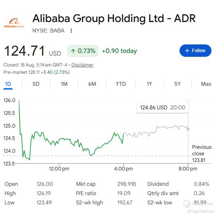This screenshot has width=218, height=216.
Task: Click the 4:00 pm axis label
Action: tap(124, 169)
